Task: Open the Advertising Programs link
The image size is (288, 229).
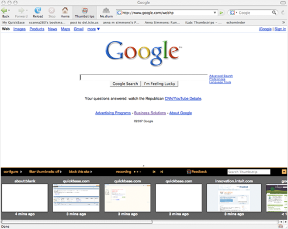Action: [x=113, y=113]
